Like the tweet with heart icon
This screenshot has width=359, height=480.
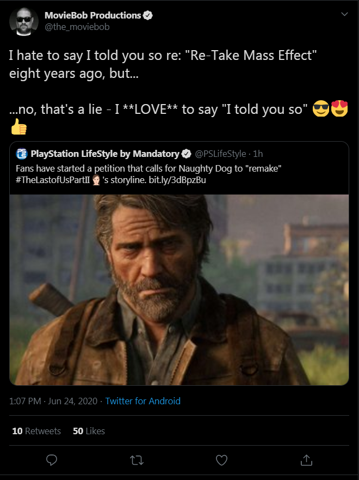221,460
